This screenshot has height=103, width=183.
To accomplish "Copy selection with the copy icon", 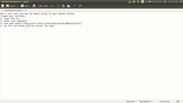I will pos(63,6).
